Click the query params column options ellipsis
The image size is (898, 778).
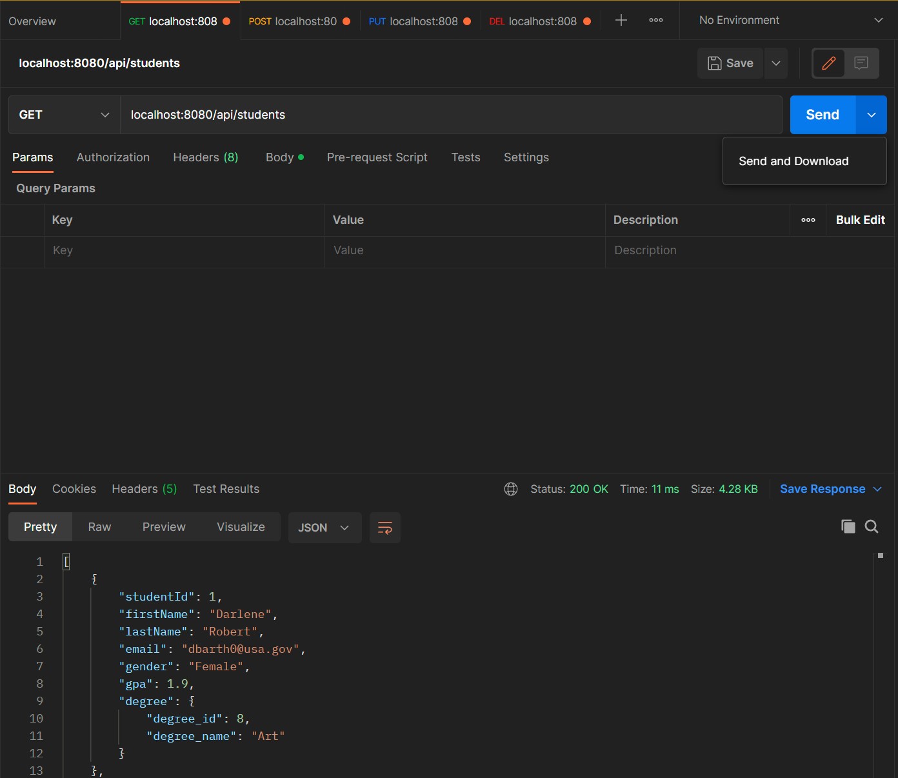click(808, 220)
